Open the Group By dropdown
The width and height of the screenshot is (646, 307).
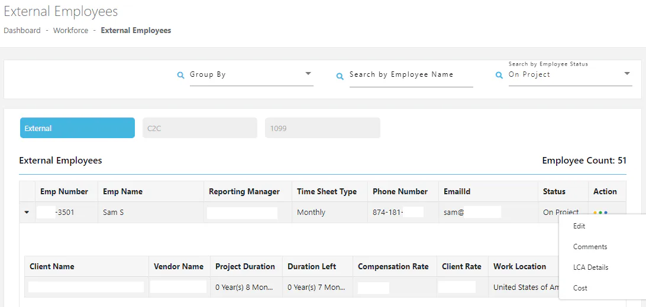coord(251,75)
